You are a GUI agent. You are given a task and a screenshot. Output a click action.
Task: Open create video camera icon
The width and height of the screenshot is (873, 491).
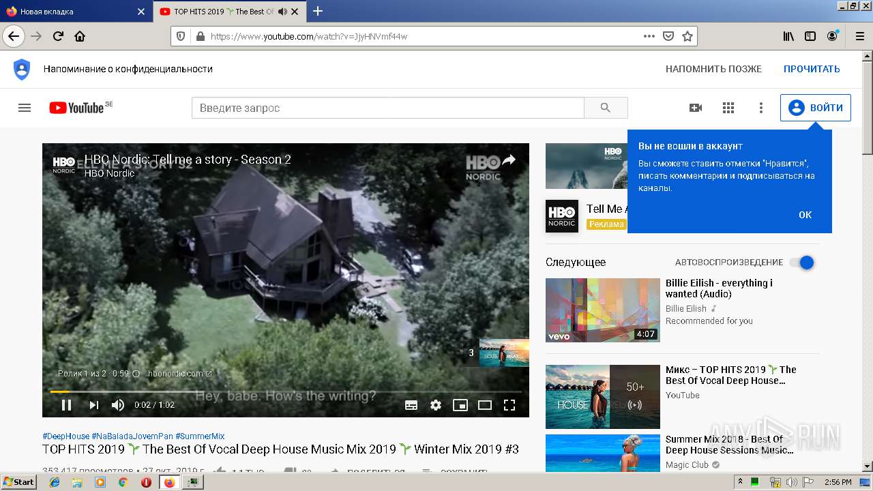tap(696, 108)
